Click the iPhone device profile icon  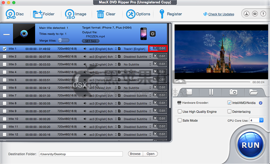(143, 34)
